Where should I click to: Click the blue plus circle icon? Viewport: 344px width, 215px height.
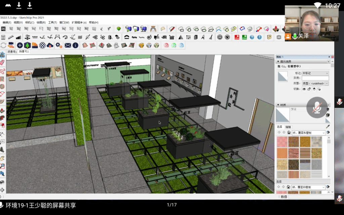point(20,45)
